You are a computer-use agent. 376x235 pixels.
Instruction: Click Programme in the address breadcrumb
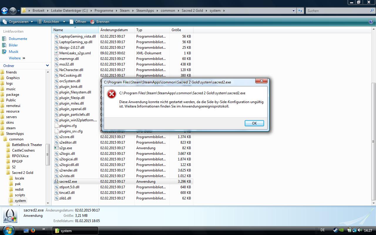pyautogui.click(x=104, y=11)
